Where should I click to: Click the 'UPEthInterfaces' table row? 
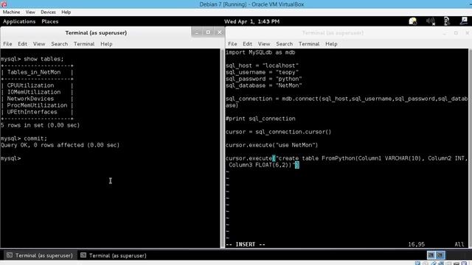pyautogui.click(x=37, y=112)
